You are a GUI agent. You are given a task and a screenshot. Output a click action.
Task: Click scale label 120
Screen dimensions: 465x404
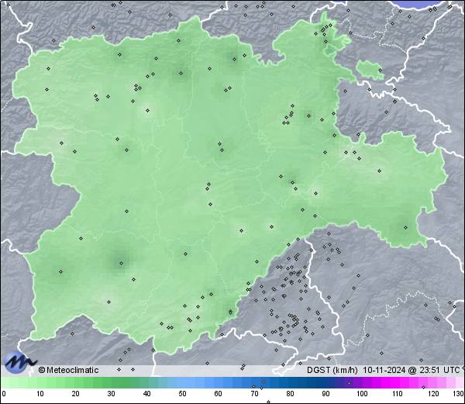click(433, 394)
